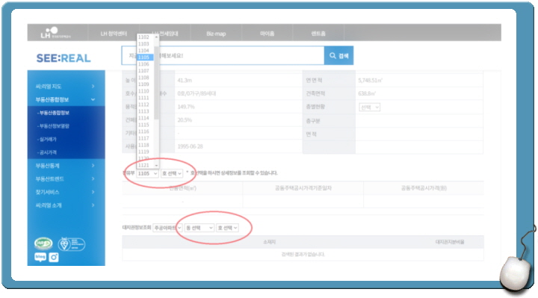Select 1116 in the open list
The height and width of the screenshot is (298, 538).
click(145, 131)
